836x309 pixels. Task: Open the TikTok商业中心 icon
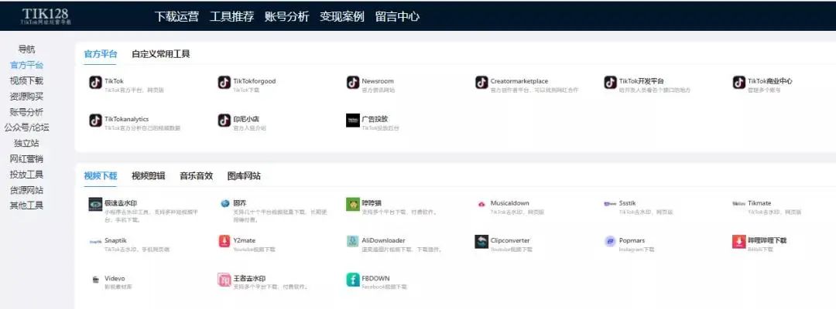(738, 83)
